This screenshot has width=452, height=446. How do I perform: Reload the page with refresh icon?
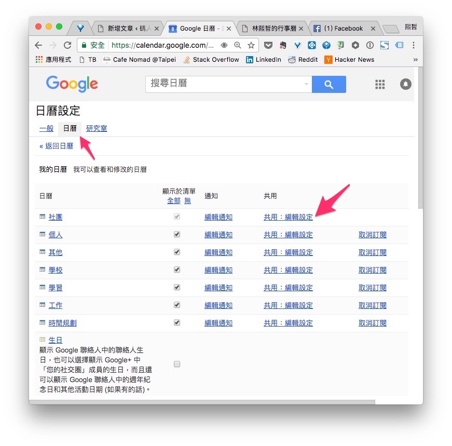coord(67,45)
